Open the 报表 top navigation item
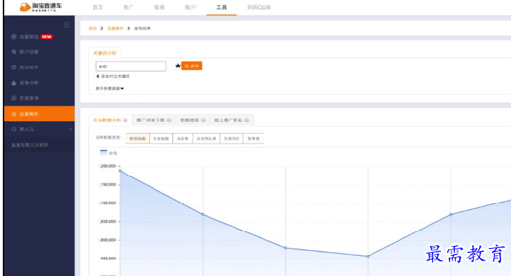 tap(159, 7)
